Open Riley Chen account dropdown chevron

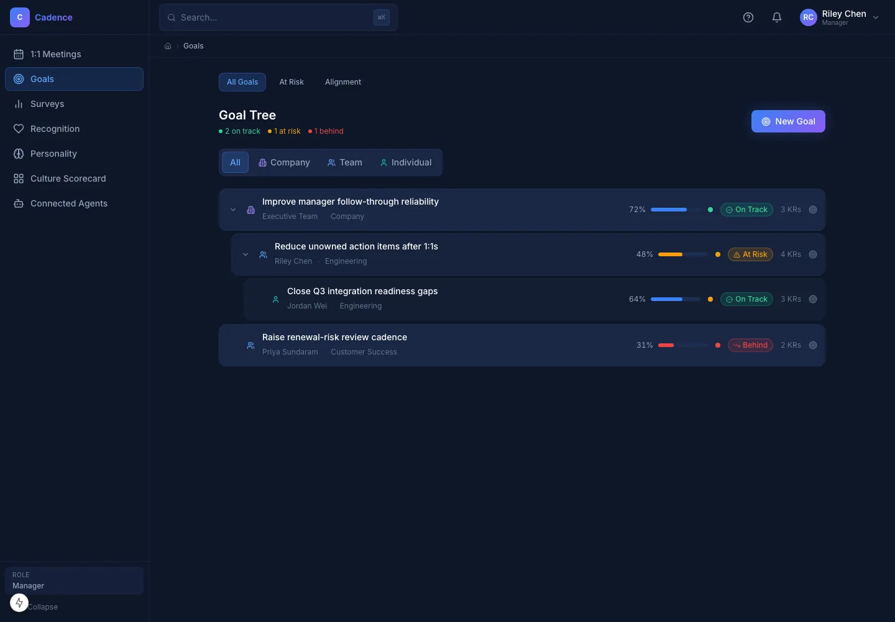876,17
